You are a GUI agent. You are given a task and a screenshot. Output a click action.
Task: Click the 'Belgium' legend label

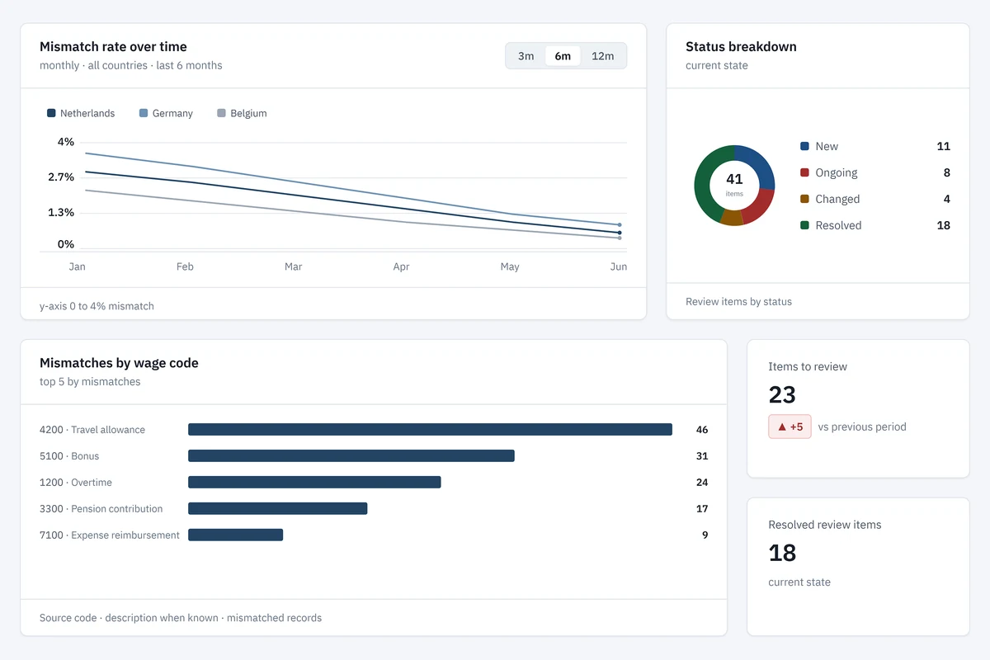[248, 113]
